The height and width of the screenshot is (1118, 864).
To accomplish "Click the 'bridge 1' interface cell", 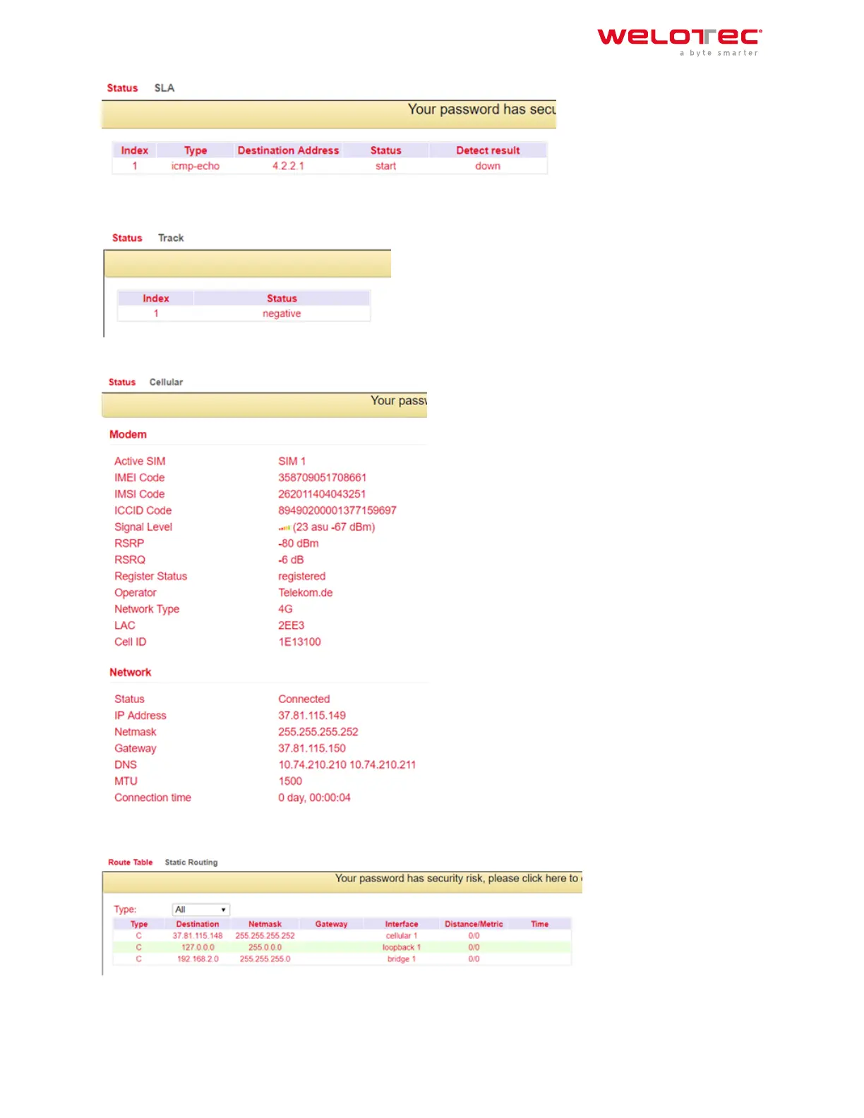I will [x=401, y=959].
